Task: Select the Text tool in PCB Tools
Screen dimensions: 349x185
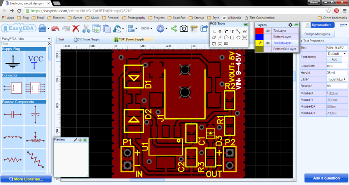Action: 232,32
